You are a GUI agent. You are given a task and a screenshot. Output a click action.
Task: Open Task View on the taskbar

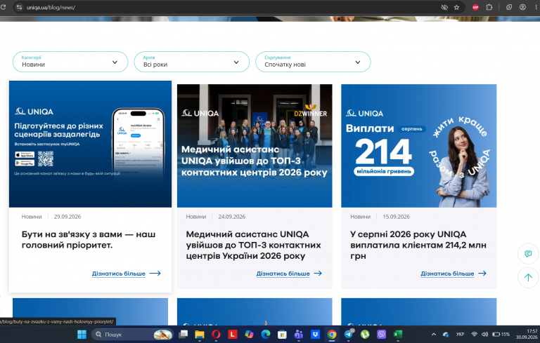183,335
